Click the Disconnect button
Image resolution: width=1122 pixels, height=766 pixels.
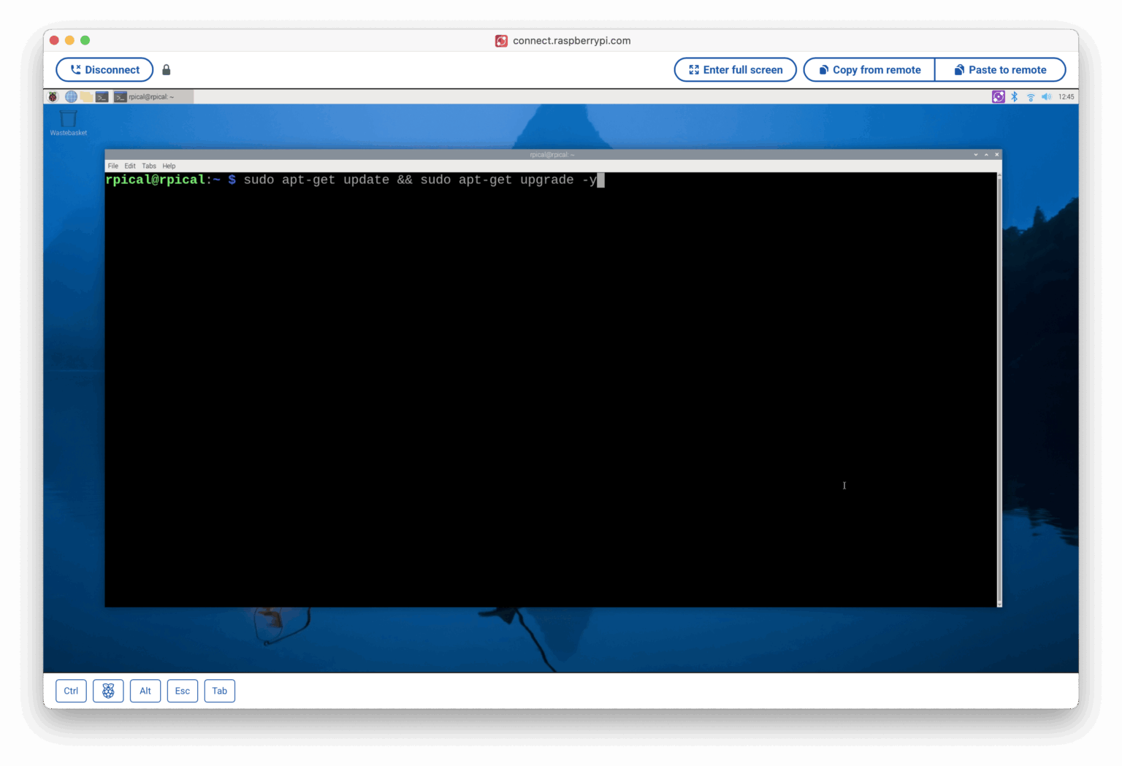[104, 70]
